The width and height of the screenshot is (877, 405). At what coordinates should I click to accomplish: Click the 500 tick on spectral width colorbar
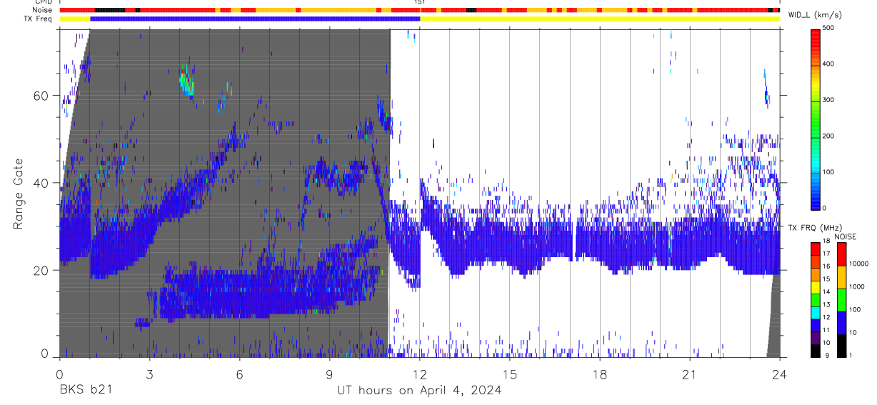[830, 27]
